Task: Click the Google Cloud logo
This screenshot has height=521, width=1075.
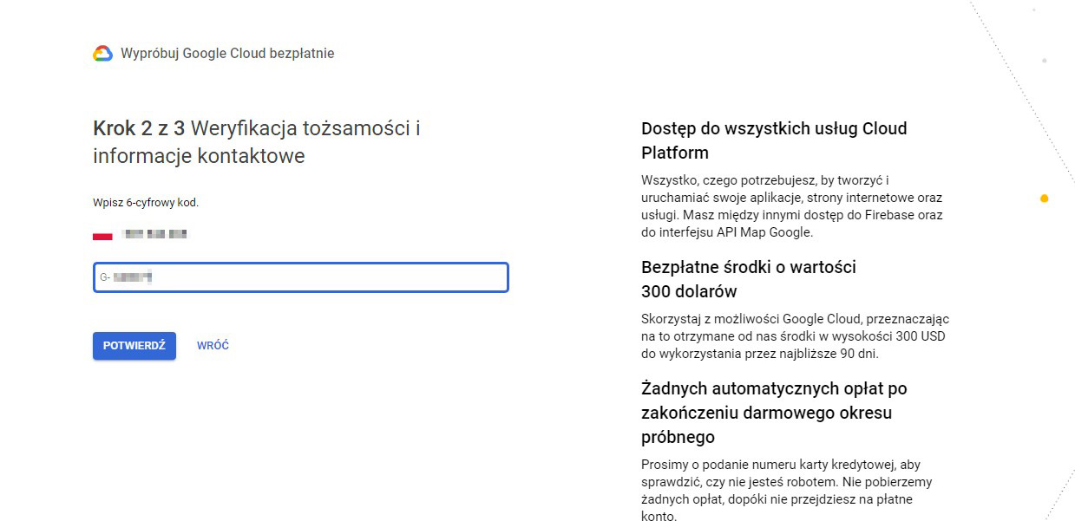Action: coord(103,54)
